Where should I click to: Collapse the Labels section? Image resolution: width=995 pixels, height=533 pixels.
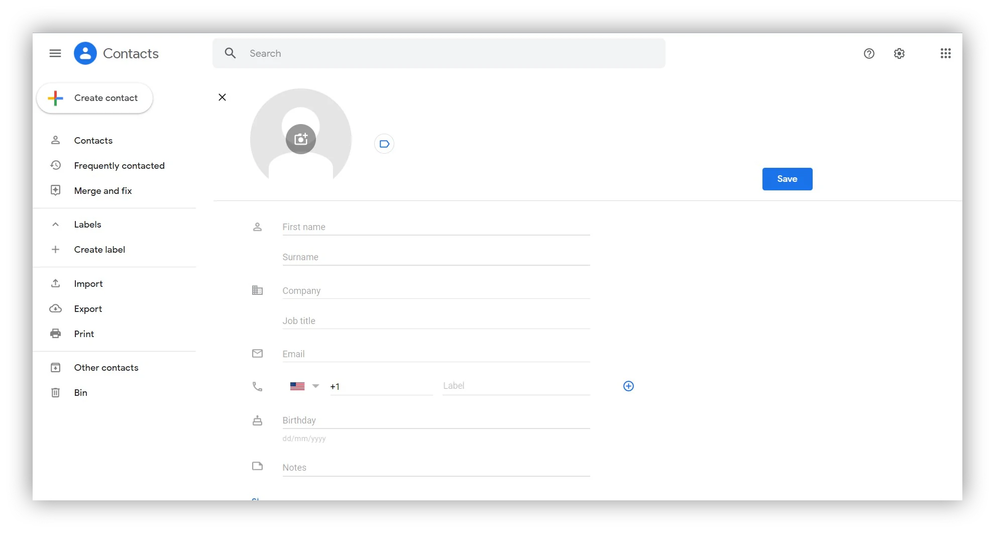(x=55, y=225)
